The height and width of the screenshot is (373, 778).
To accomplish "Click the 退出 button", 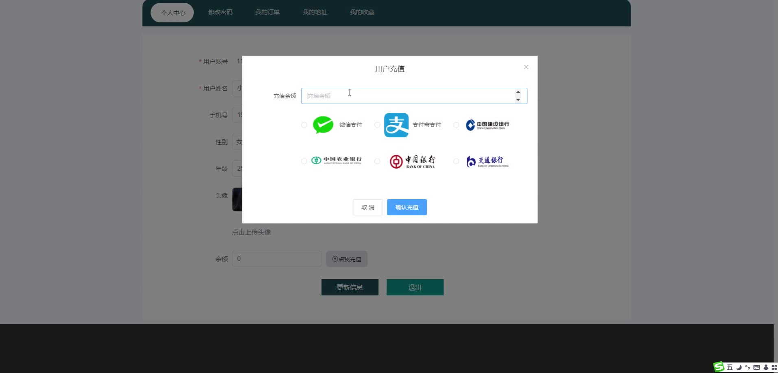I will point(415,287).
